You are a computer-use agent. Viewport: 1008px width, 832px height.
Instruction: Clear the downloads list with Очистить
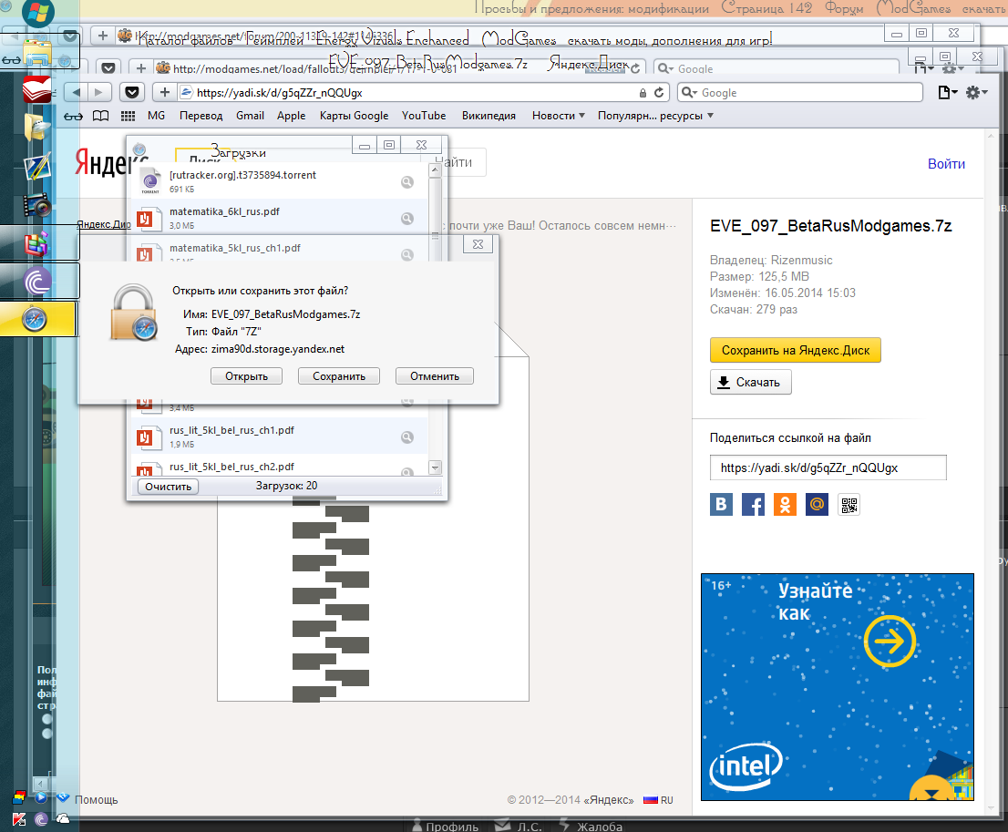(x=168, y=487)
